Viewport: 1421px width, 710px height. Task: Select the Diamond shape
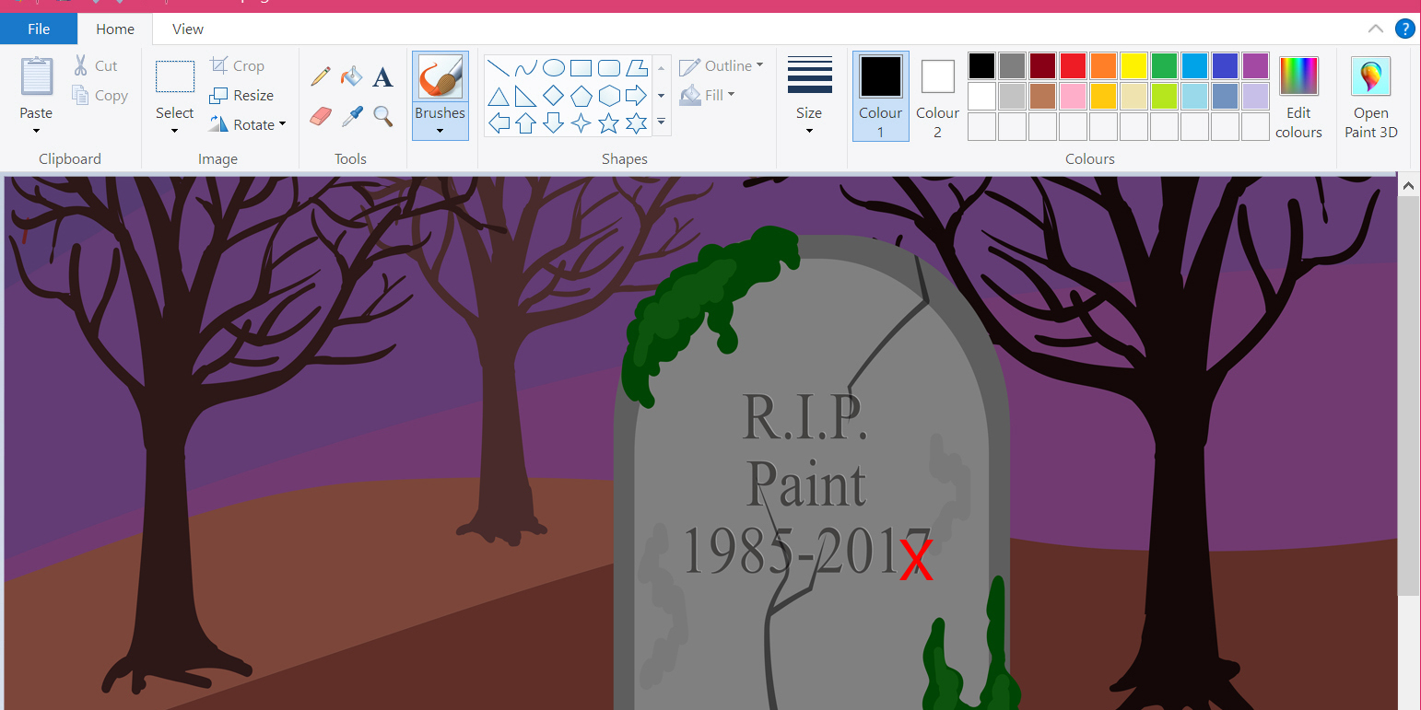(553, 96)
